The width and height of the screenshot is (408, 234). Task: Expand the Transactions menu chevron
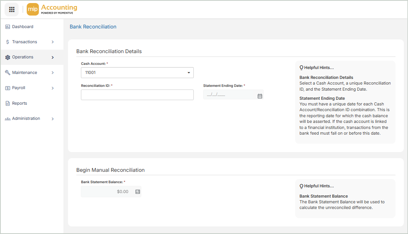tap(53, 42)
